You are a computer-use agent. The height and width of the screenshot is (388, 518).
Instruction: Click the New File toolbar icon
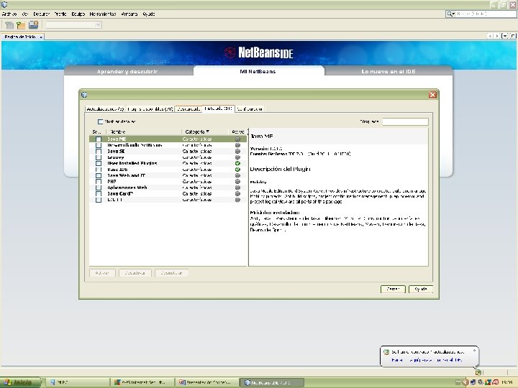[9, 24]
